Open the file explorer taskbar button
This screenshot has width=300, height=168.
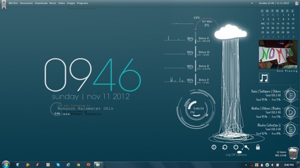(x=98, y=165)
